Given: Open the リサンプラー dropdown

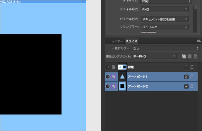Looking at the screenshot, I should [x=164, y=27].
